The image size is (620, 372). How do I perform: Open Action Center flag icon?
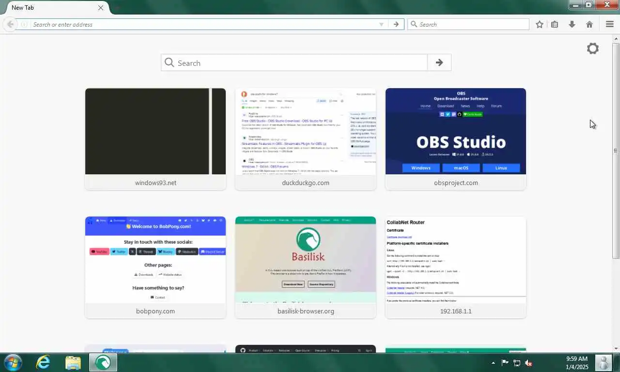[505, 363]
